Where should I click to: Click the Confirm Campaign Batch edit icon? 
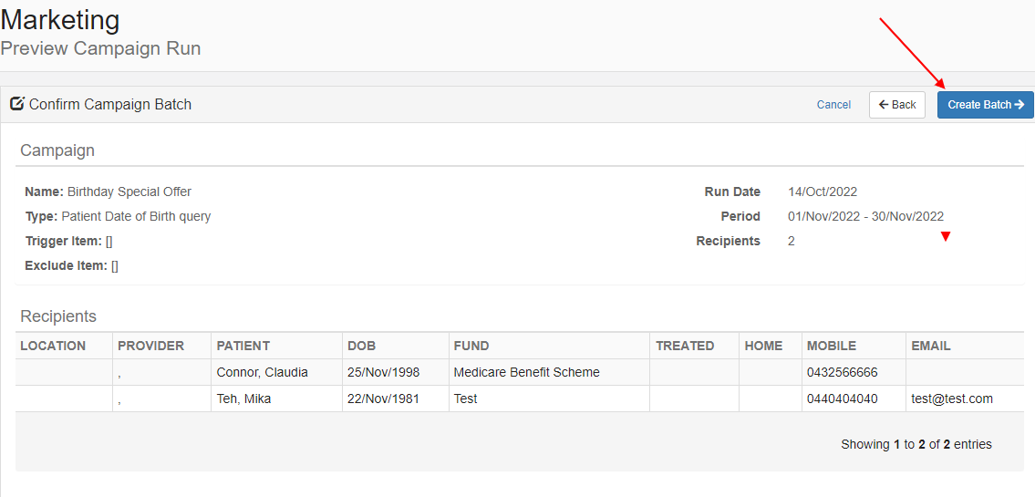[17, 104]
